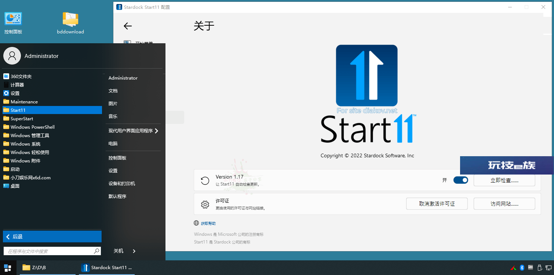Expand the Windows 附件 folder
Image resolution: width=554 pixels, height=275 pixels.
click(52, 161)
